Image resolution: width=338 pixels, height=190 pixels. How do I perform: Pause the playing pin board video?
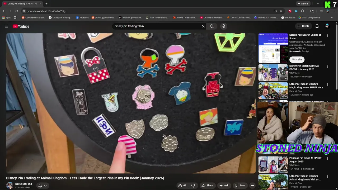131,103
